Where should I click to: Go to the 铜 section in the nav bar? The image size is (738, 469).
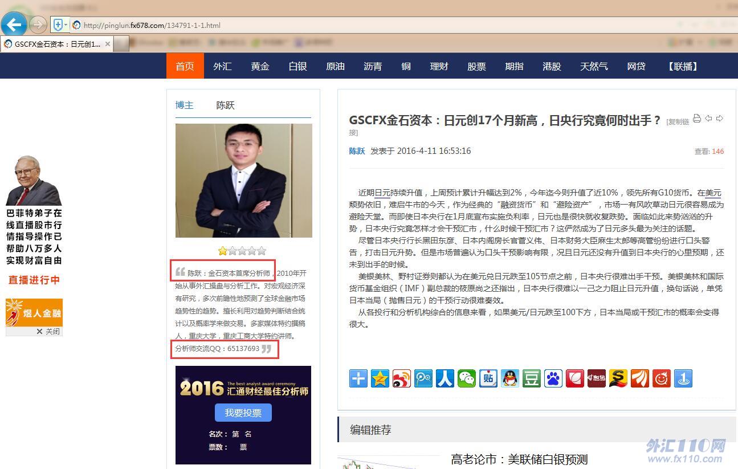[406, 66]
